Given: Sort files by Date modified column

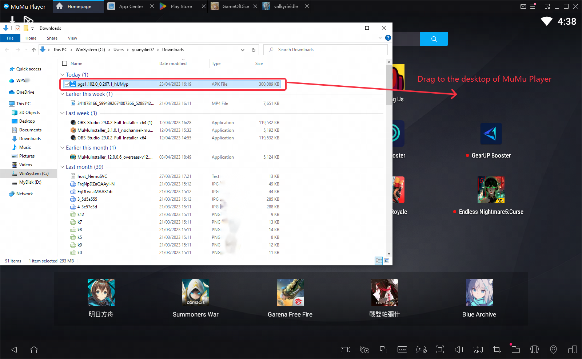Looking at the screenshot, I should point(173,64).
